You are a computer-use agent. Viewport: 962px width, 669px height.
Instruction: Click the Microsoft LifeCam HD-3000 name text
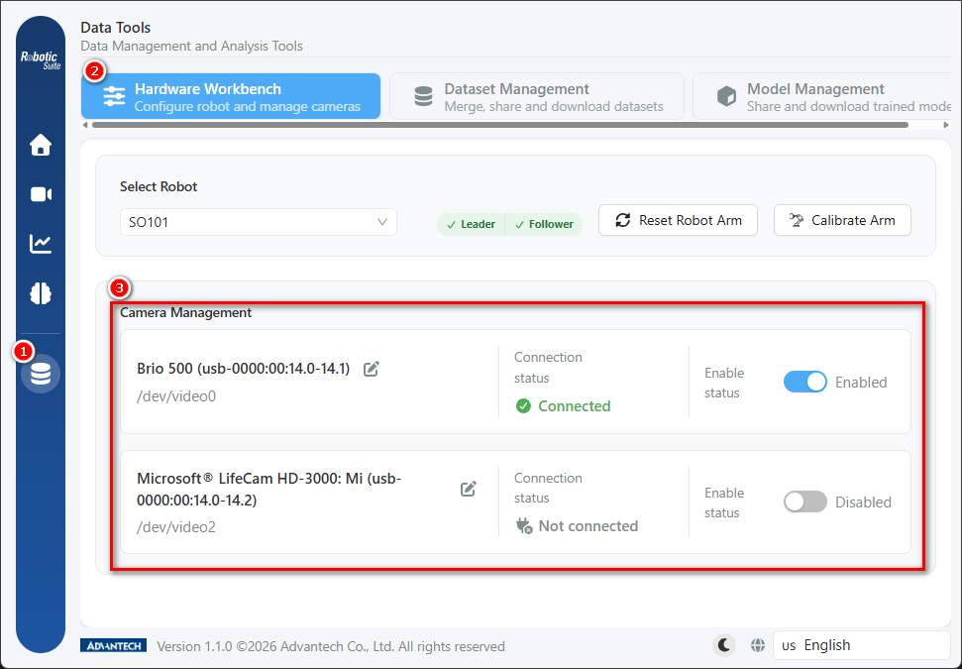coord(269,490)
